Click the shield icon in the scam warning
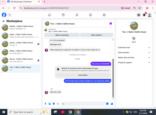Image resolution: width=156 pixels, height=115 pixels. click(58, 69)
